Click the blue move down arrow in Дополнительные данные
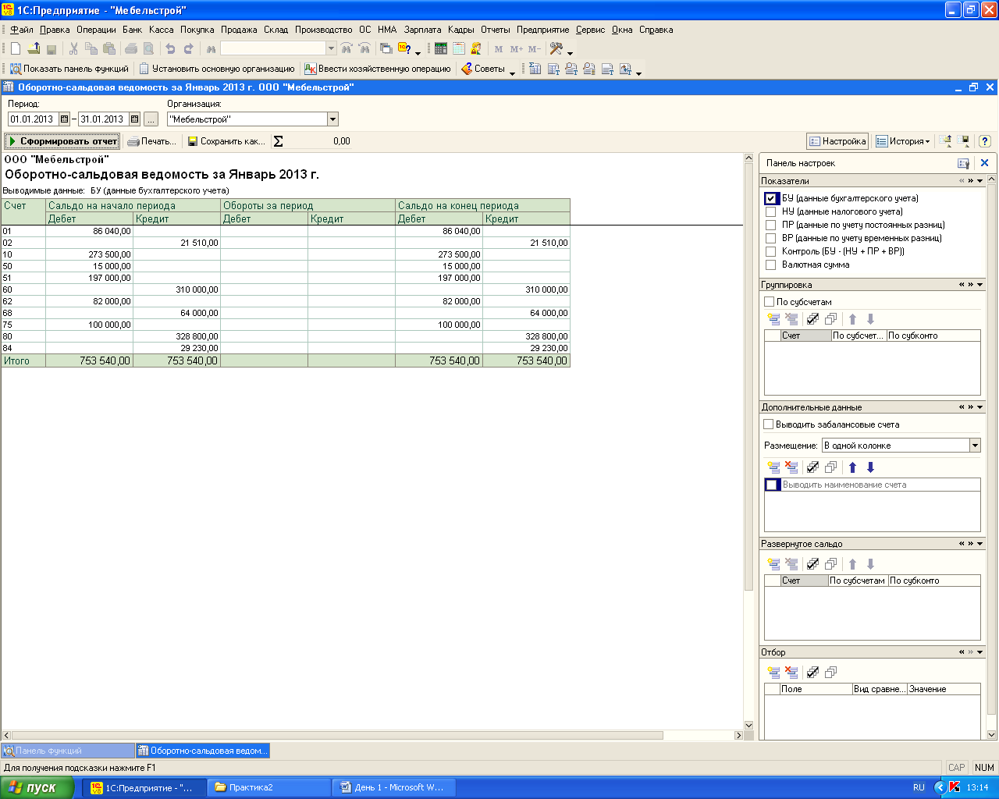The image size is (999, 799). [x=871, y=467]
